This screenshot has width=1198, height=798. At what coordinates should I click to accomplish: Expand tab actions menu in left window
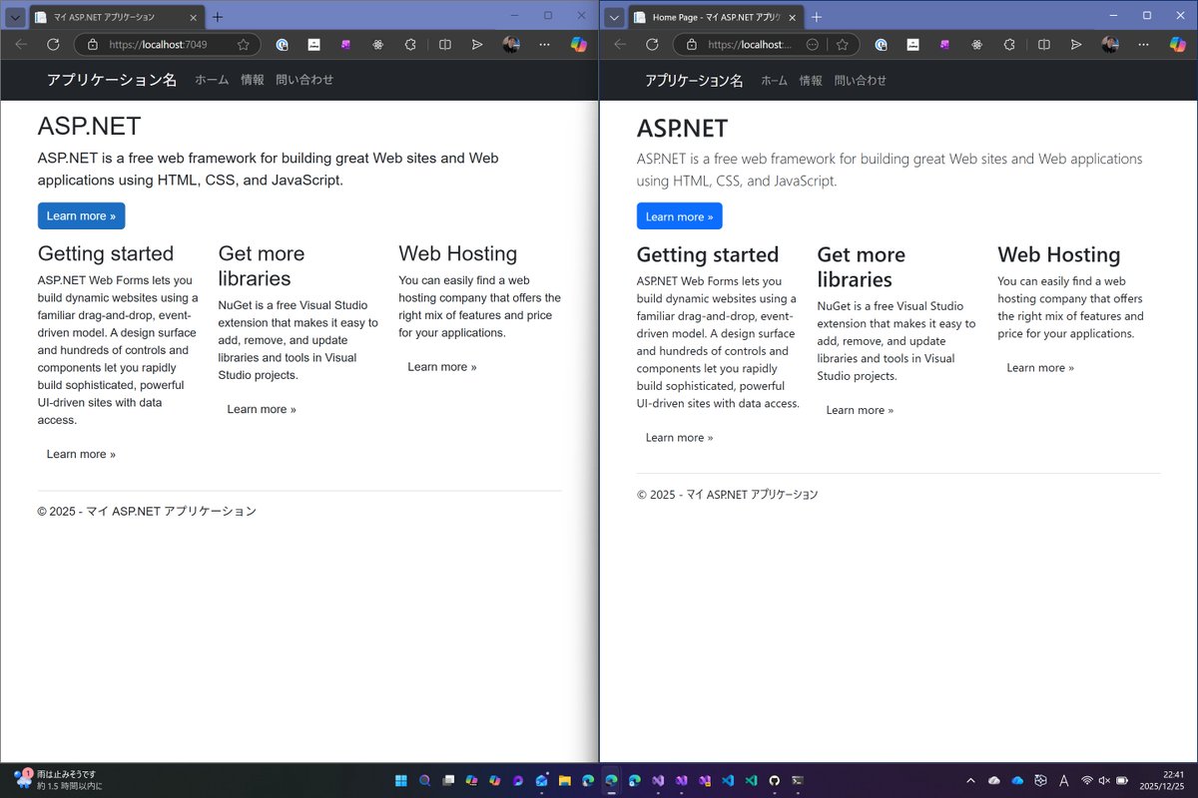(x=15, y=17)
